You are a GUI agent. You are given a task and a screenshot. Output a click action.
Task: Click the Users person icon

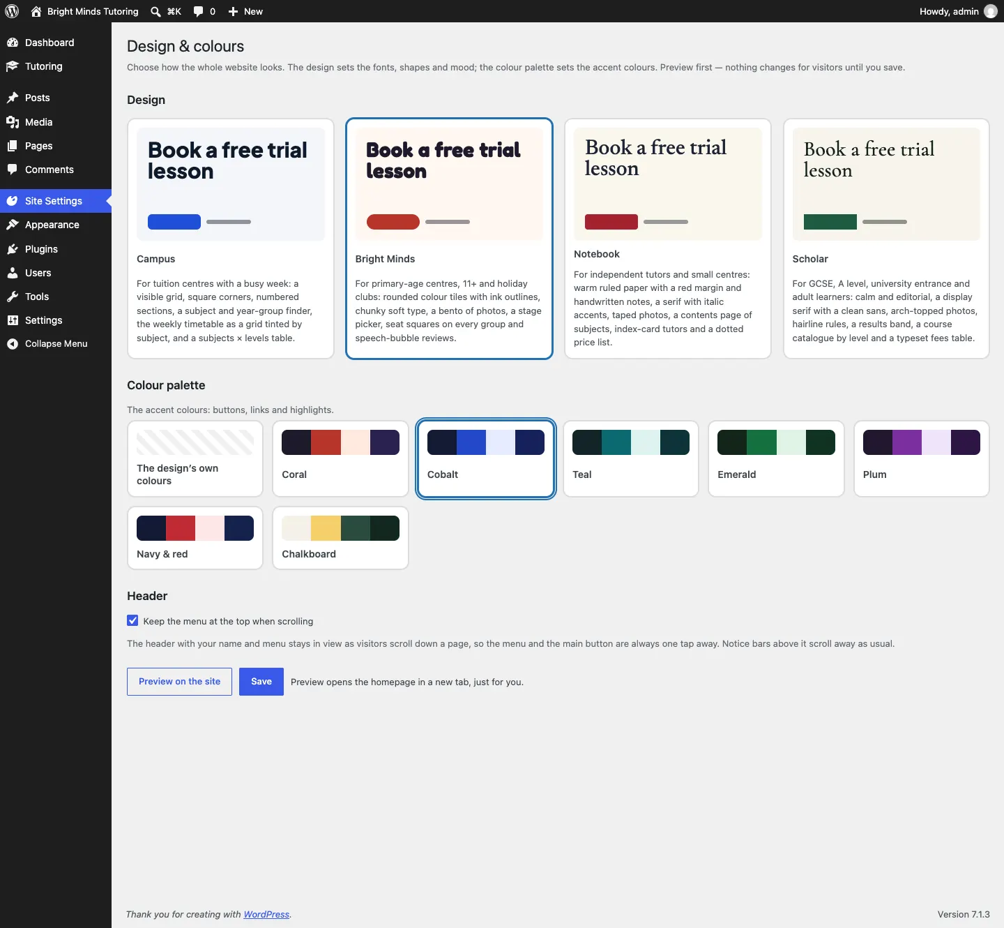pos(13,273)
